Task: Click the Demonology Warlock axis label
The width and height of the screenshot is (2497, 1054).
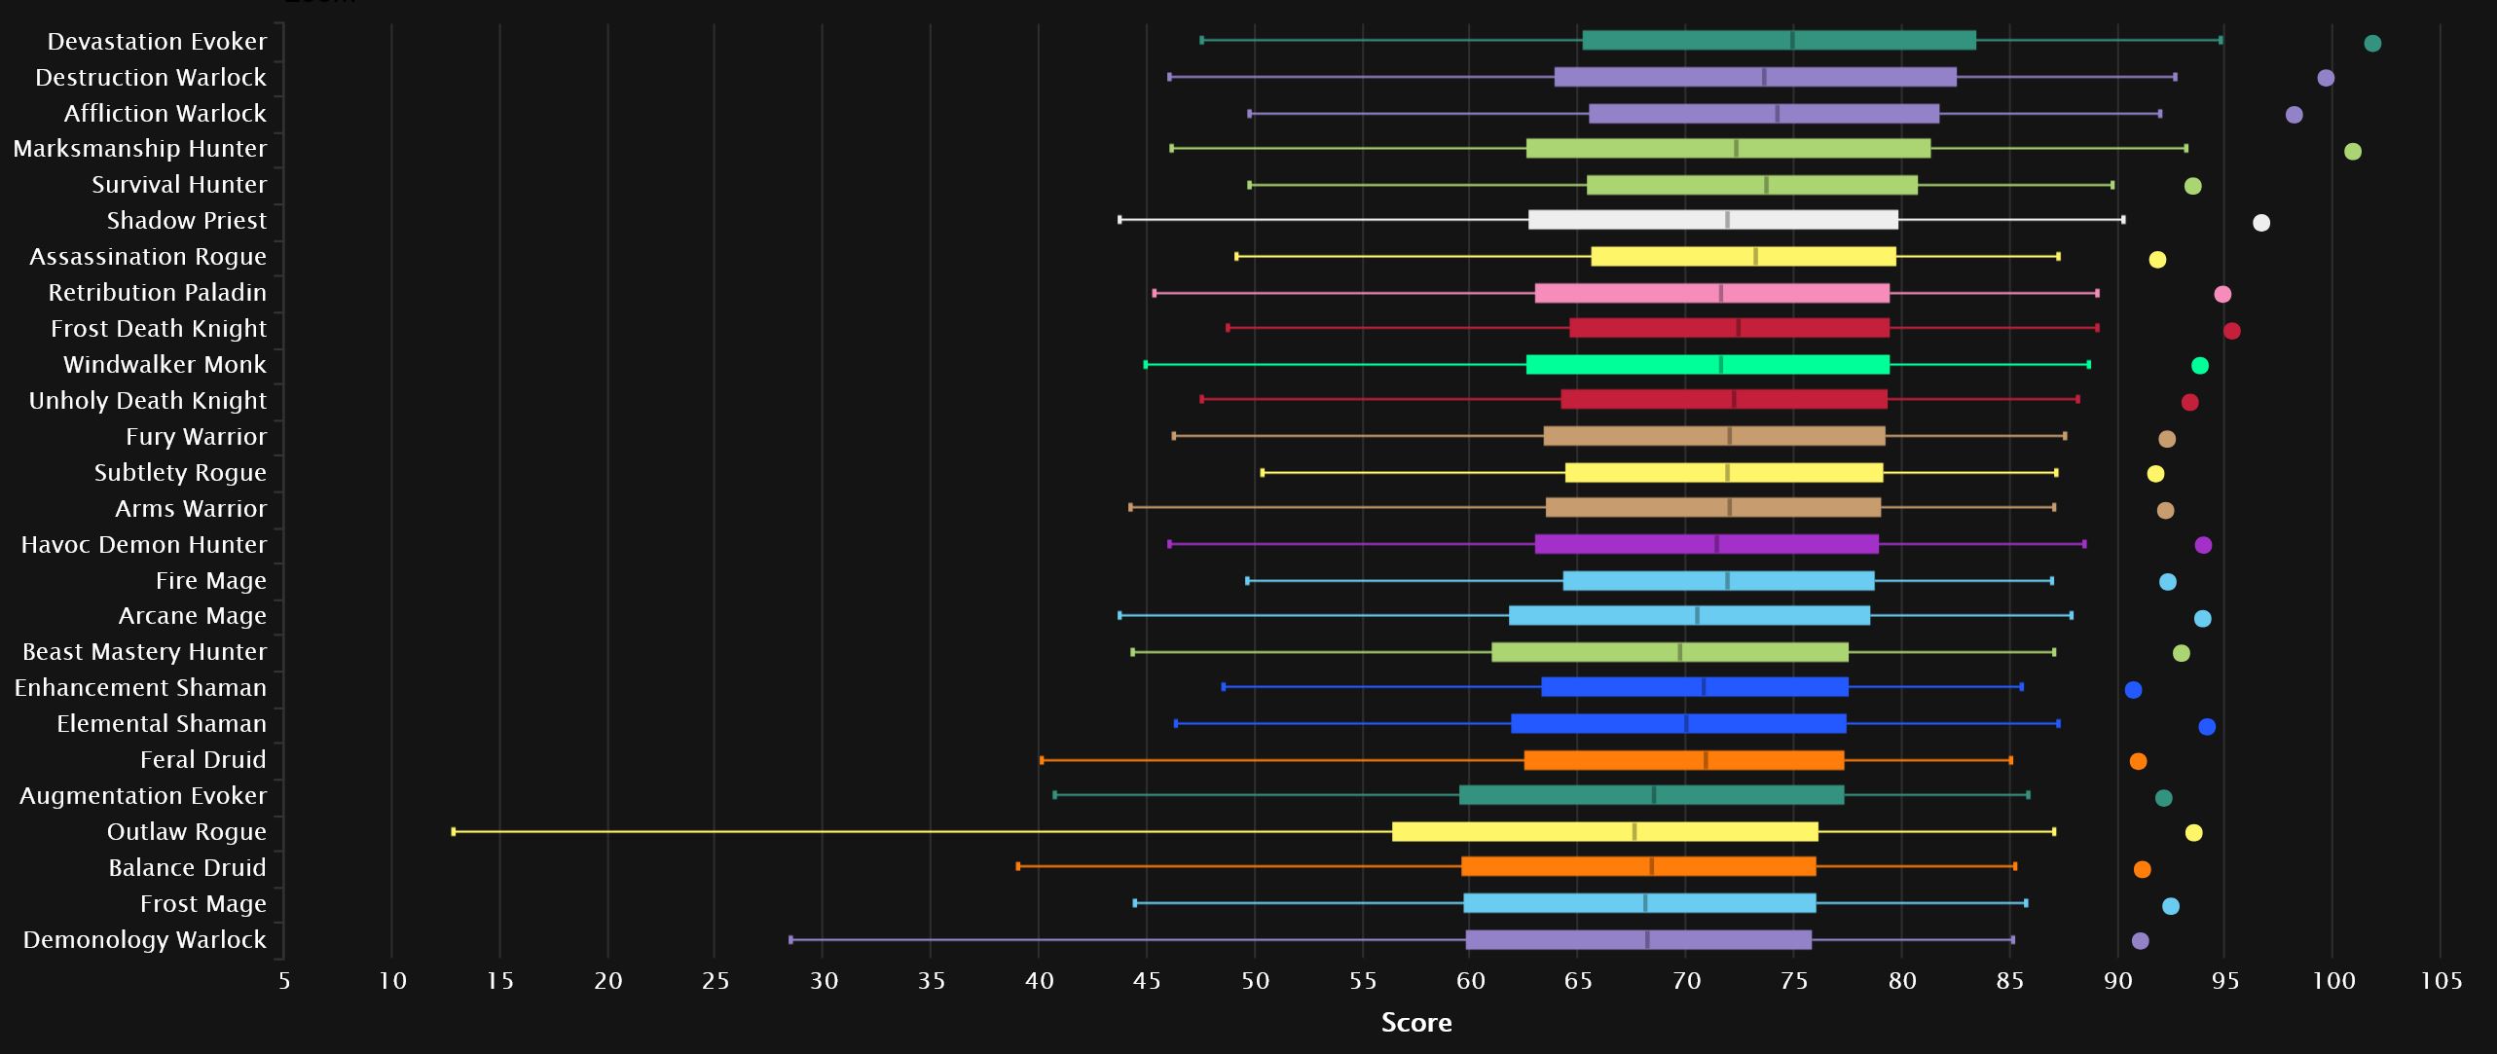Action: coord(144,939)
